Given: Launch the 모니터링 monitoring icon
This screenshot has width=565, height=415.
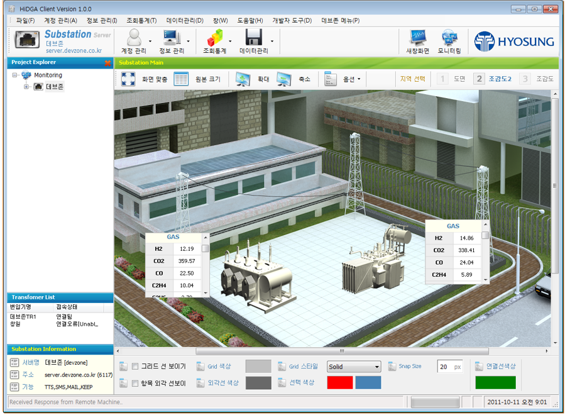Looking at the screenshot, I should click(x=449, y=38).
